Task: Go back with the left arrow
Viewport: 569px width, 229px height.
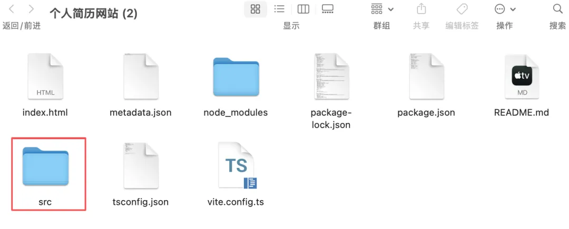Action: tap(11, 9)
